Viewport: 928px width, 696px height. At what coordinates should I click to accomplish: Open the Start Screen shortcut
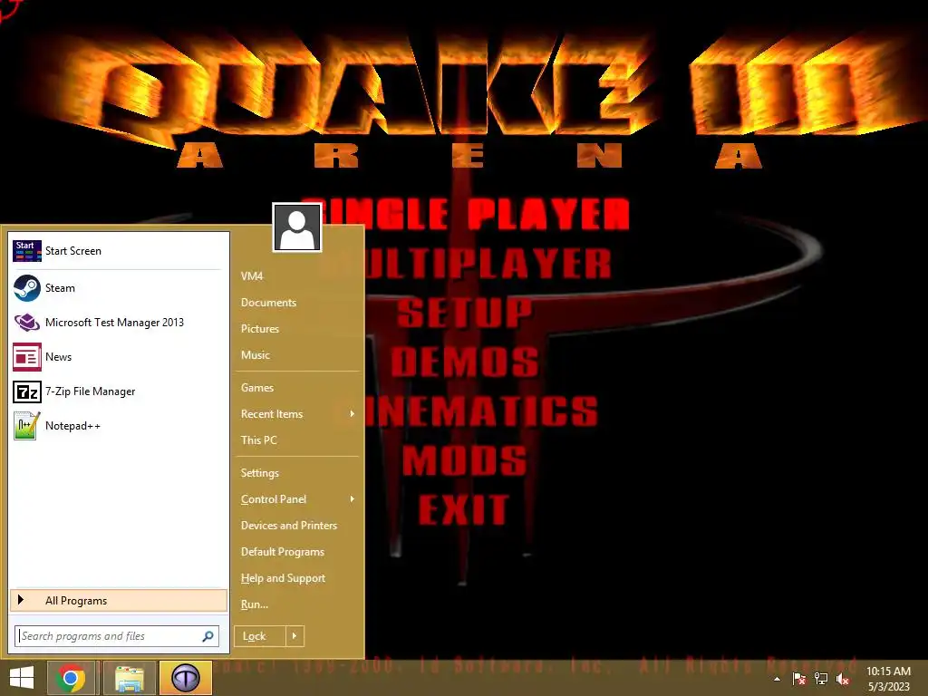(119, 251)
